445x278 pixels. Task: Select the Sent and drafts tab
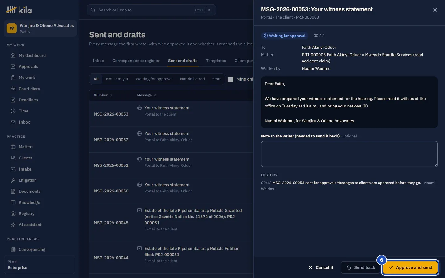pyautogui.click(x=183, y=61)
